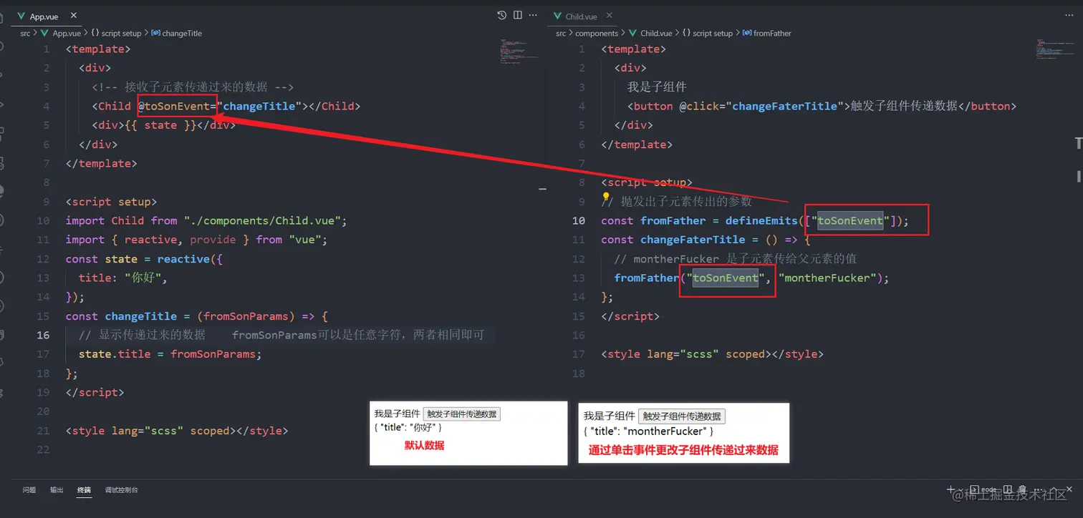
Task: Click the 我是子组件 text in Child.vue code
Action: pos(657,87)
